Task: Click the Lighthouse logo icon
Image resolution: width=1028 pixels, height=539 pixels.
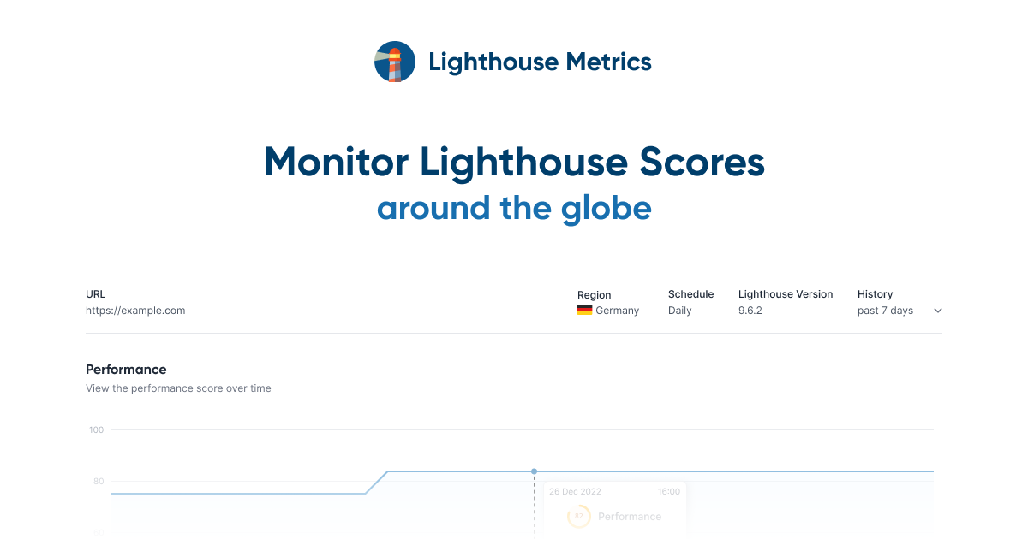Action: 395,62
